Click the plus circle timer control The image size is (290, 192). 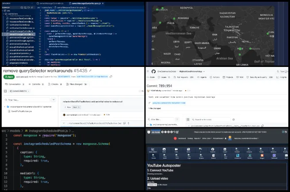(x=162, y=132)
